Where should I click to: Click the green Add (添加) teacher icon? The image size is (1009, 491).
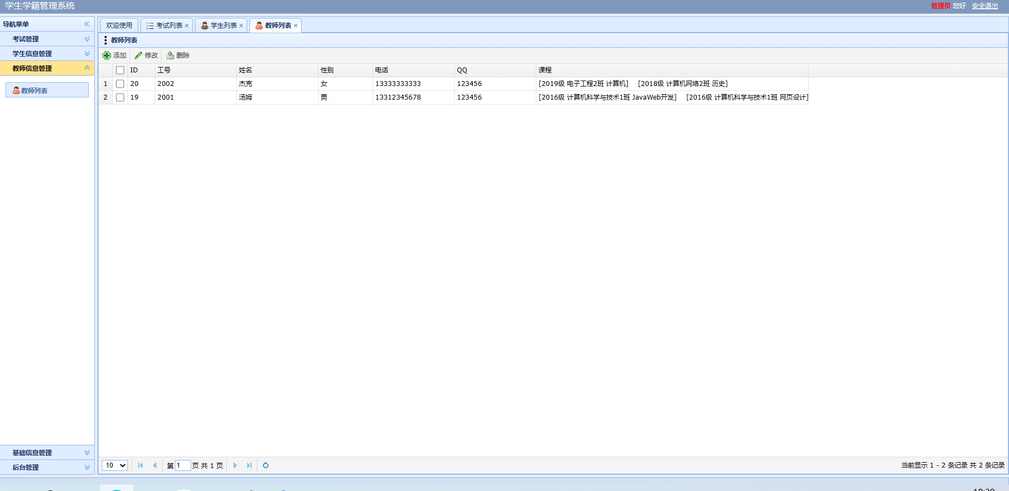click(107, 56)
